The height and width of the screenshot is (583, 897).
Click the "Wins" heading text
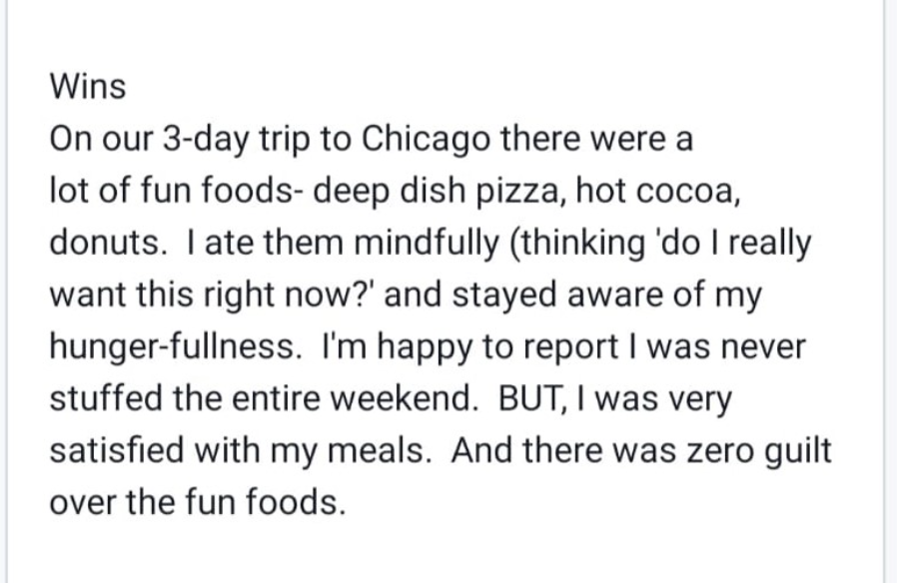pos(88,87)
